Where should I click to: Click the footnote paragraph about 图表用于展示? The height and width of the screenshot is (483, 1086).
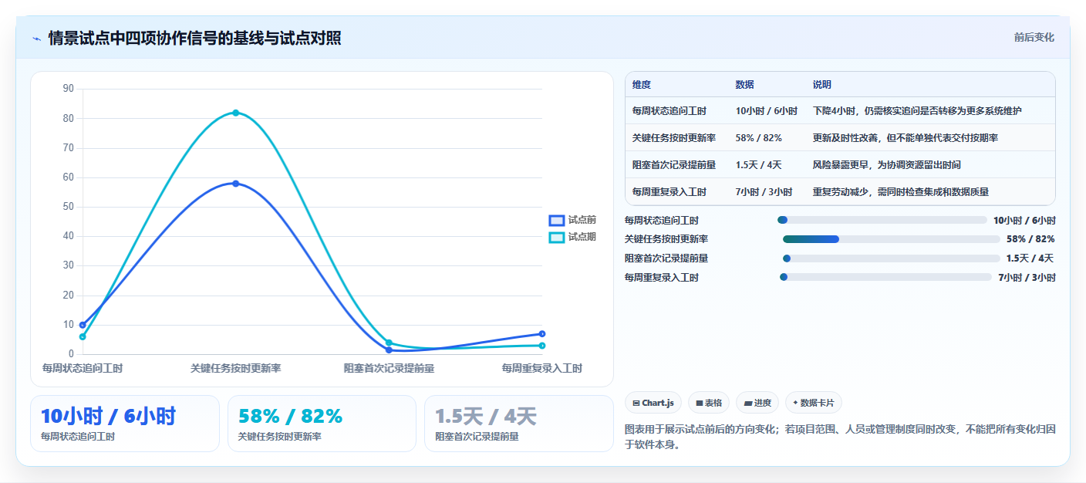coord(839,437)
